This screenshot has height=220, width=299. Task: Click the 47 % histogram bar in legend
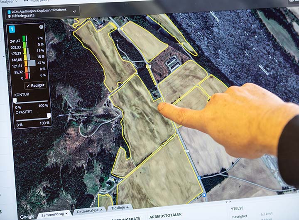(31, 63)
